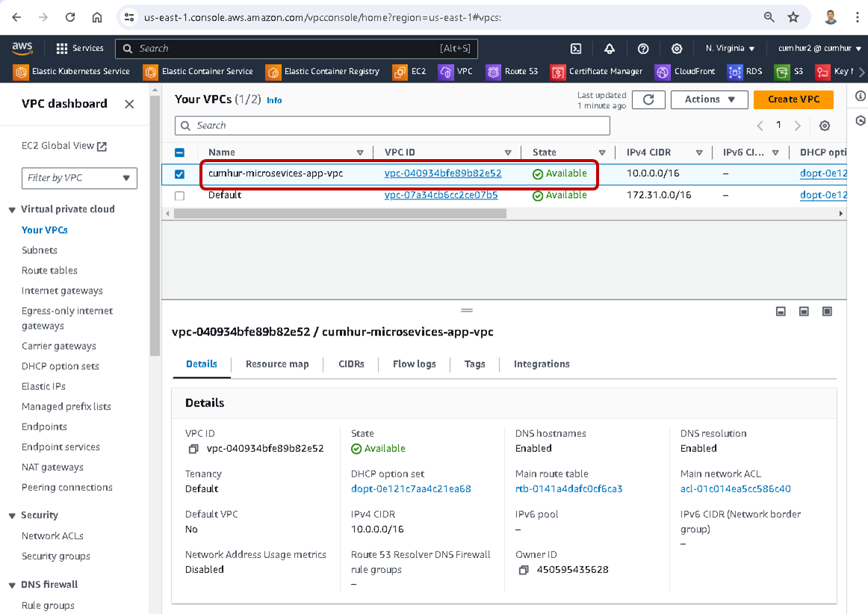Copy the Owner ID value
This screenshot has height=614, width=868.
point(524,570)
